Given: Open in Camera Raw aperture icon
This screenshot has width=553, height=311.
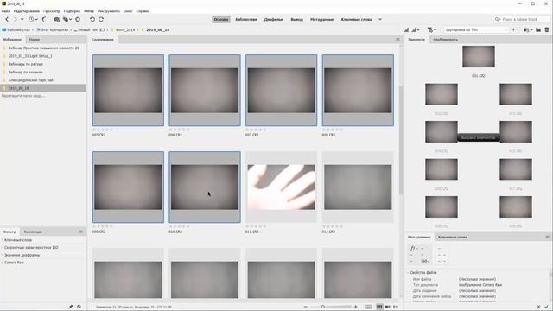Looking at the screenshot, I should 78,19.
